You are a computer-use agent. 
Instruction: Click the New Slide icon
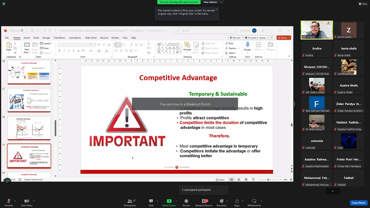(27, 45)
